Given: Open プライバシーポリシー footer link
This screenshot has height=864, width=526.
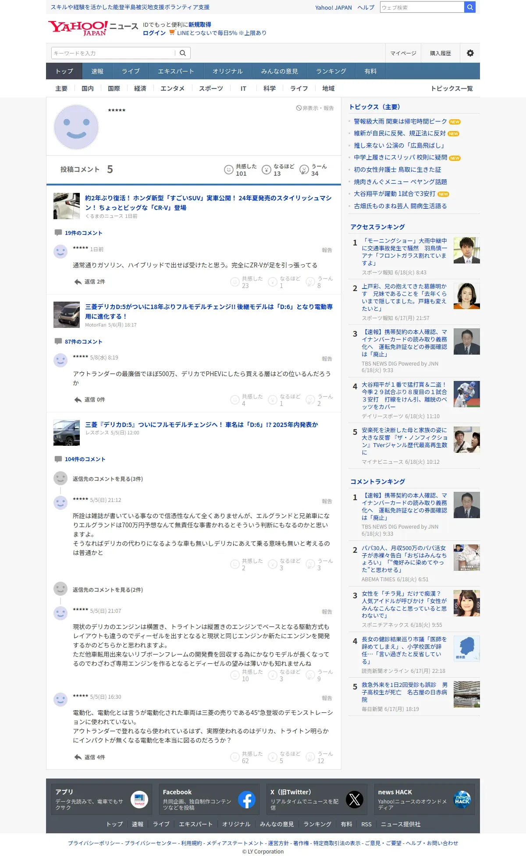Looking at the screenshot, I should [x=94, y=843].
